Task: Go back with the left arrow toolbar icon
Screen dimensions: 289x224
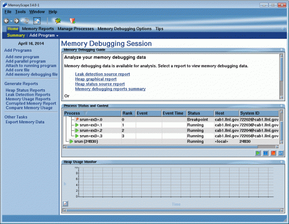Action: 6,21
